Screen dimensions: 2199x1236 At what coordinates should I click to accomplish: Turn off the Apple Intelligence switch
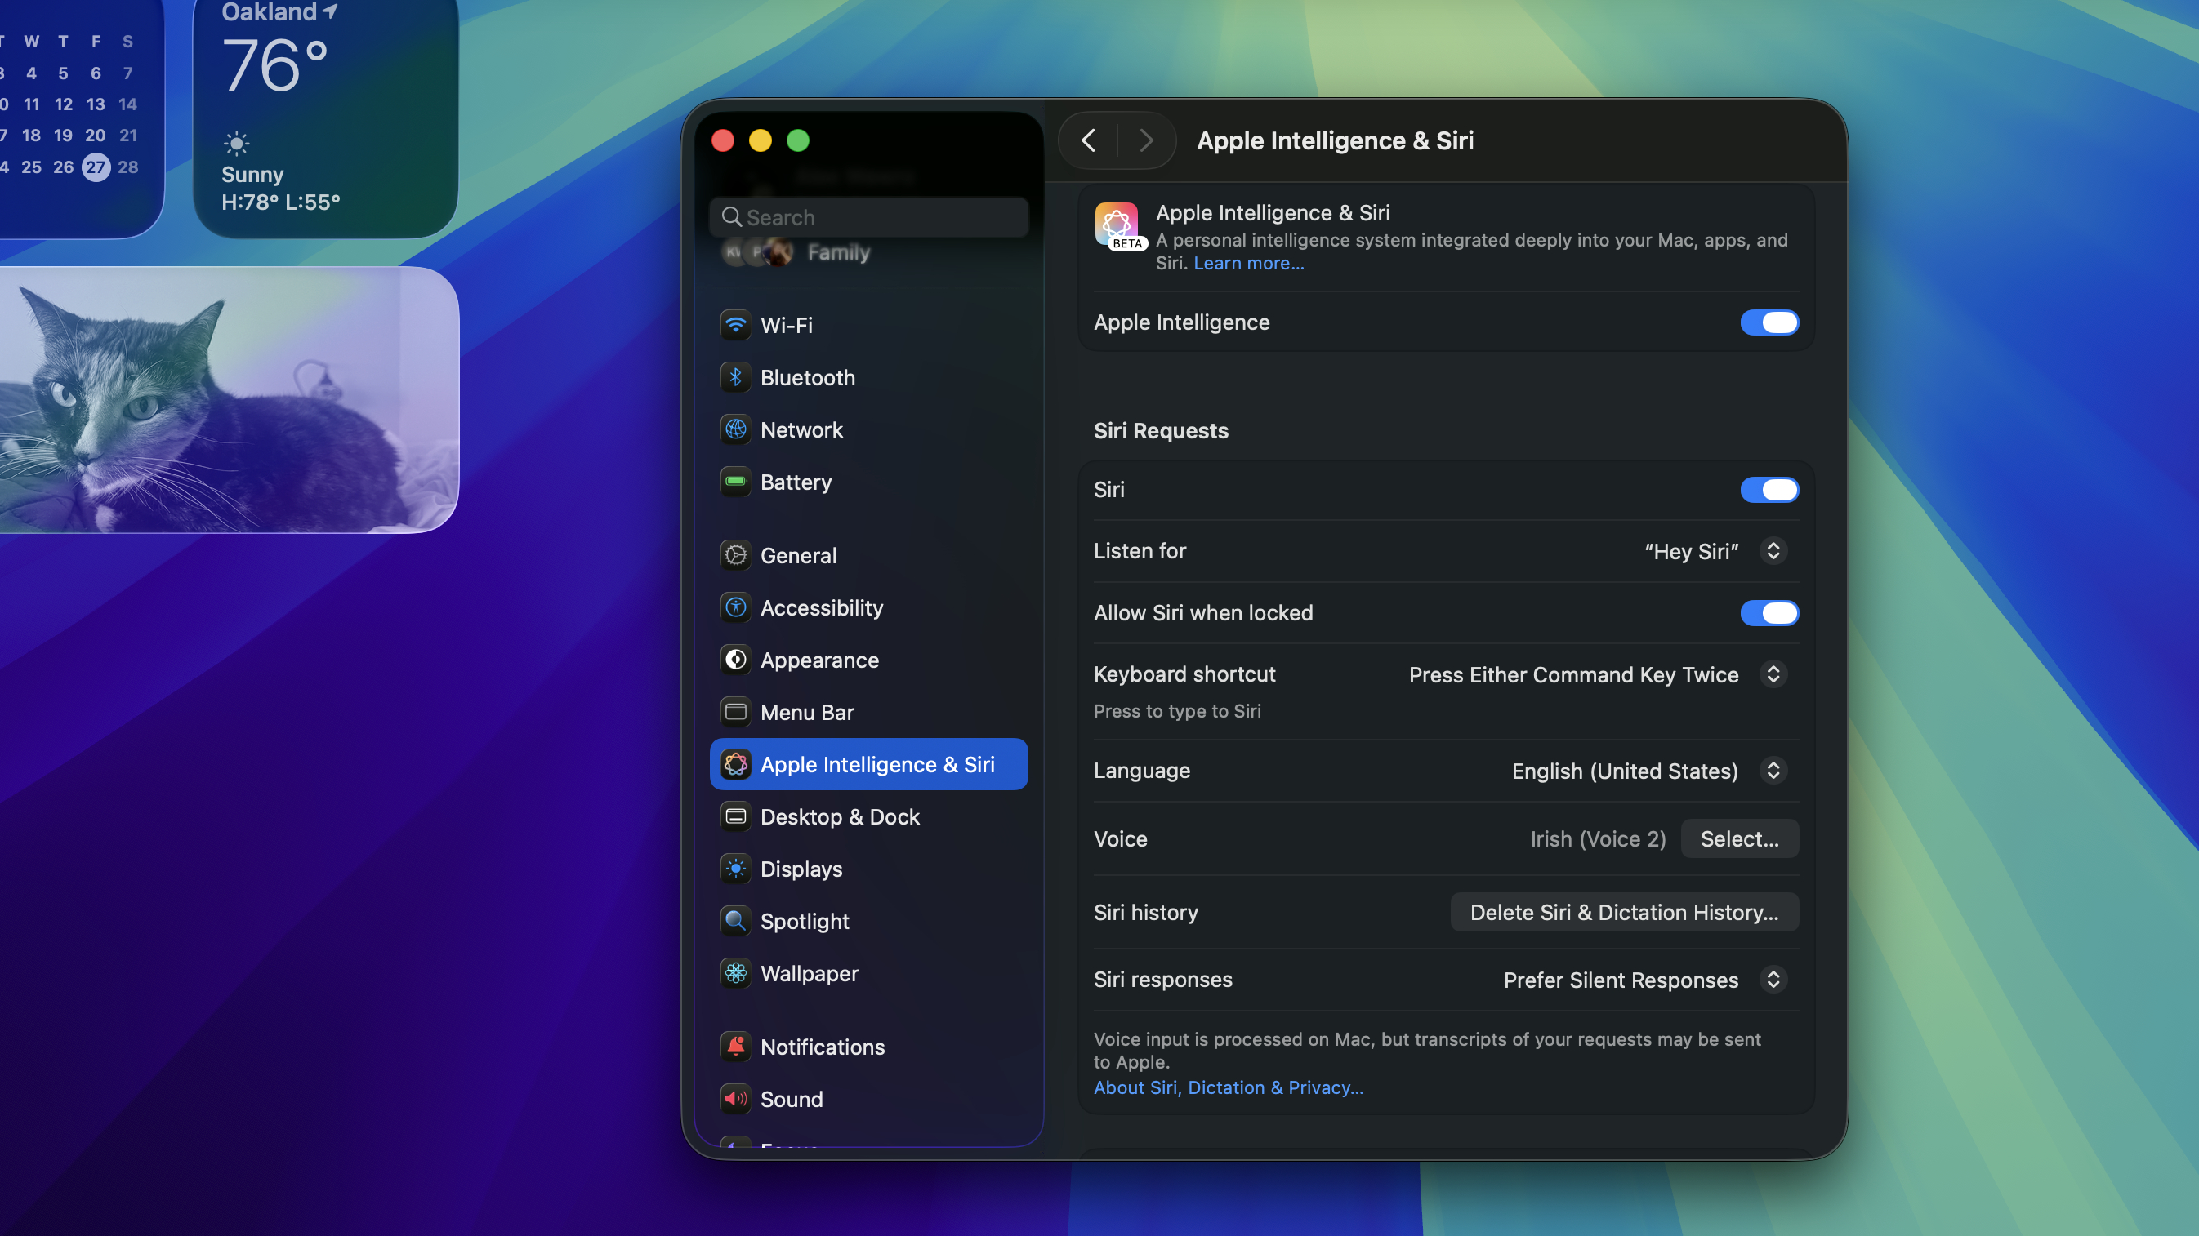coord(1769,322)
